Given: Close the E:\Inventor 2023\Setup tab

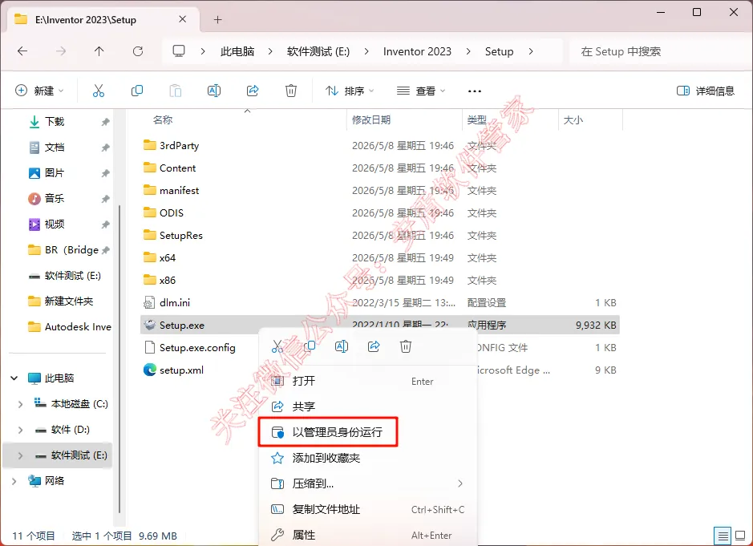Looking at the screenshot, I should [x=183, y=19].
